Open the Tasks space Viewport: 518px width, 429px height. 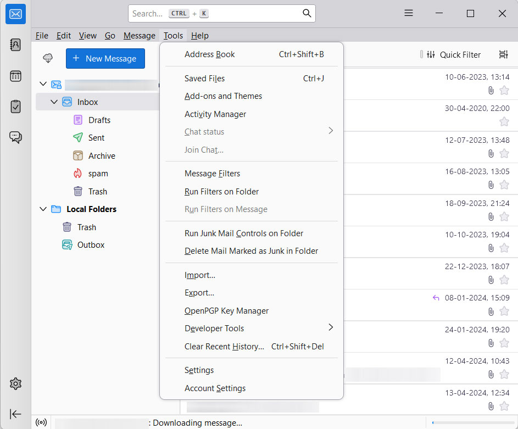point(15,107)
